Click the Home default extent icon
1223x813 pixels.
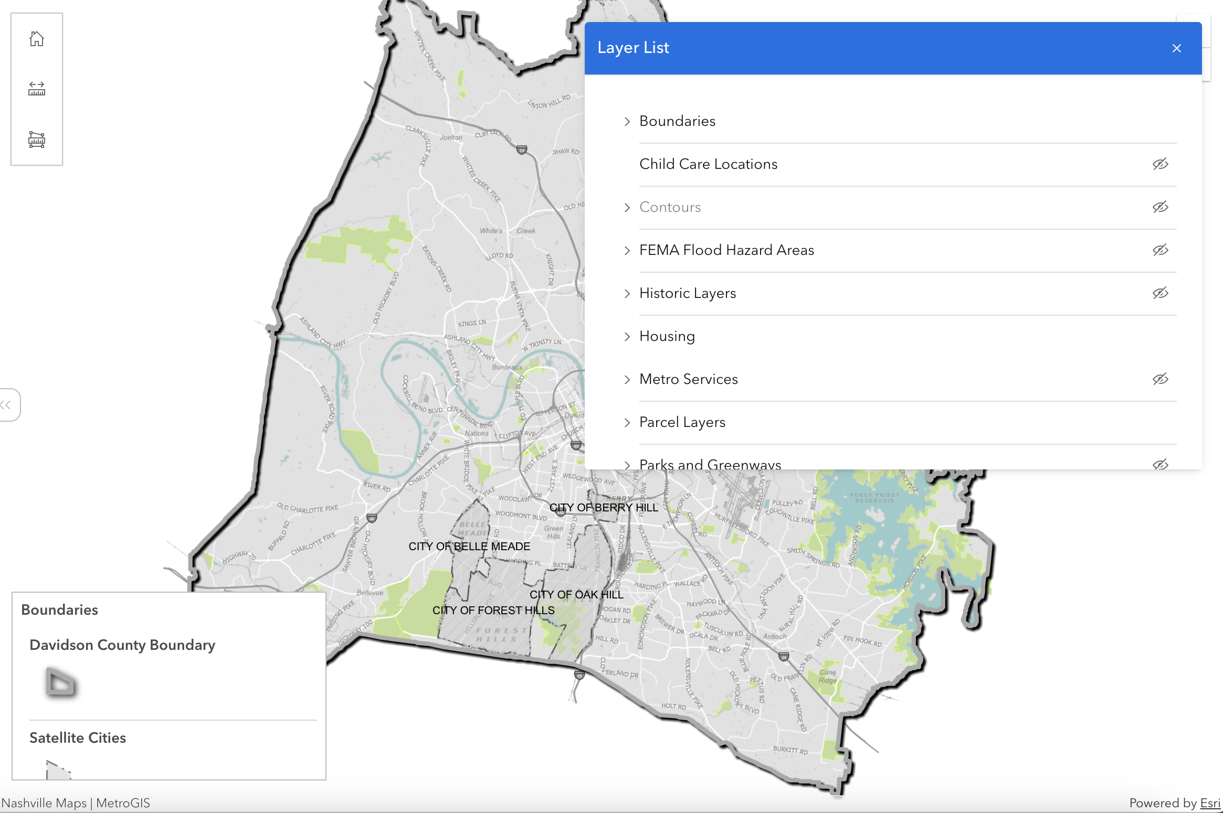coord(36,39)
